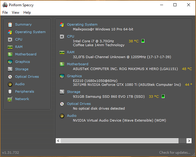
Task: Show Graphics details from sidebar
Action: [23, 62]
